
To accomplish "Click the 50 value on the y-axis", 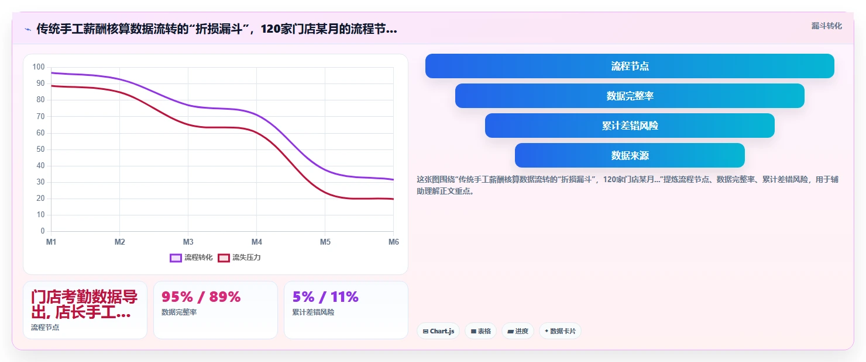I will 40,149.
